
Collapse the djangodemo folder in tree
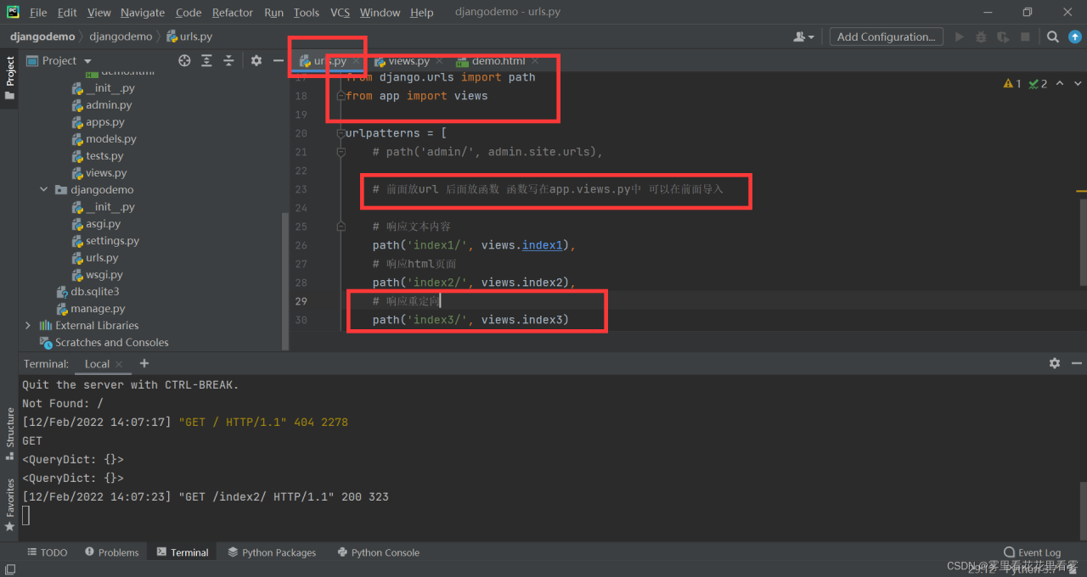pos(43,190)
